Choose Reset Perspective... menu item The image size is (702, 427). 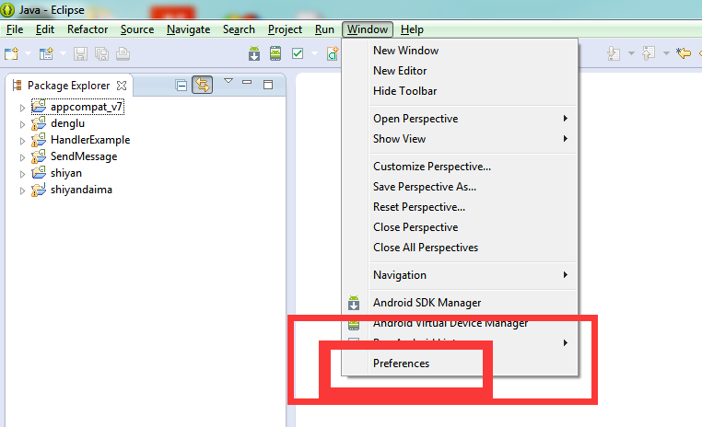[x=461, y=207]
